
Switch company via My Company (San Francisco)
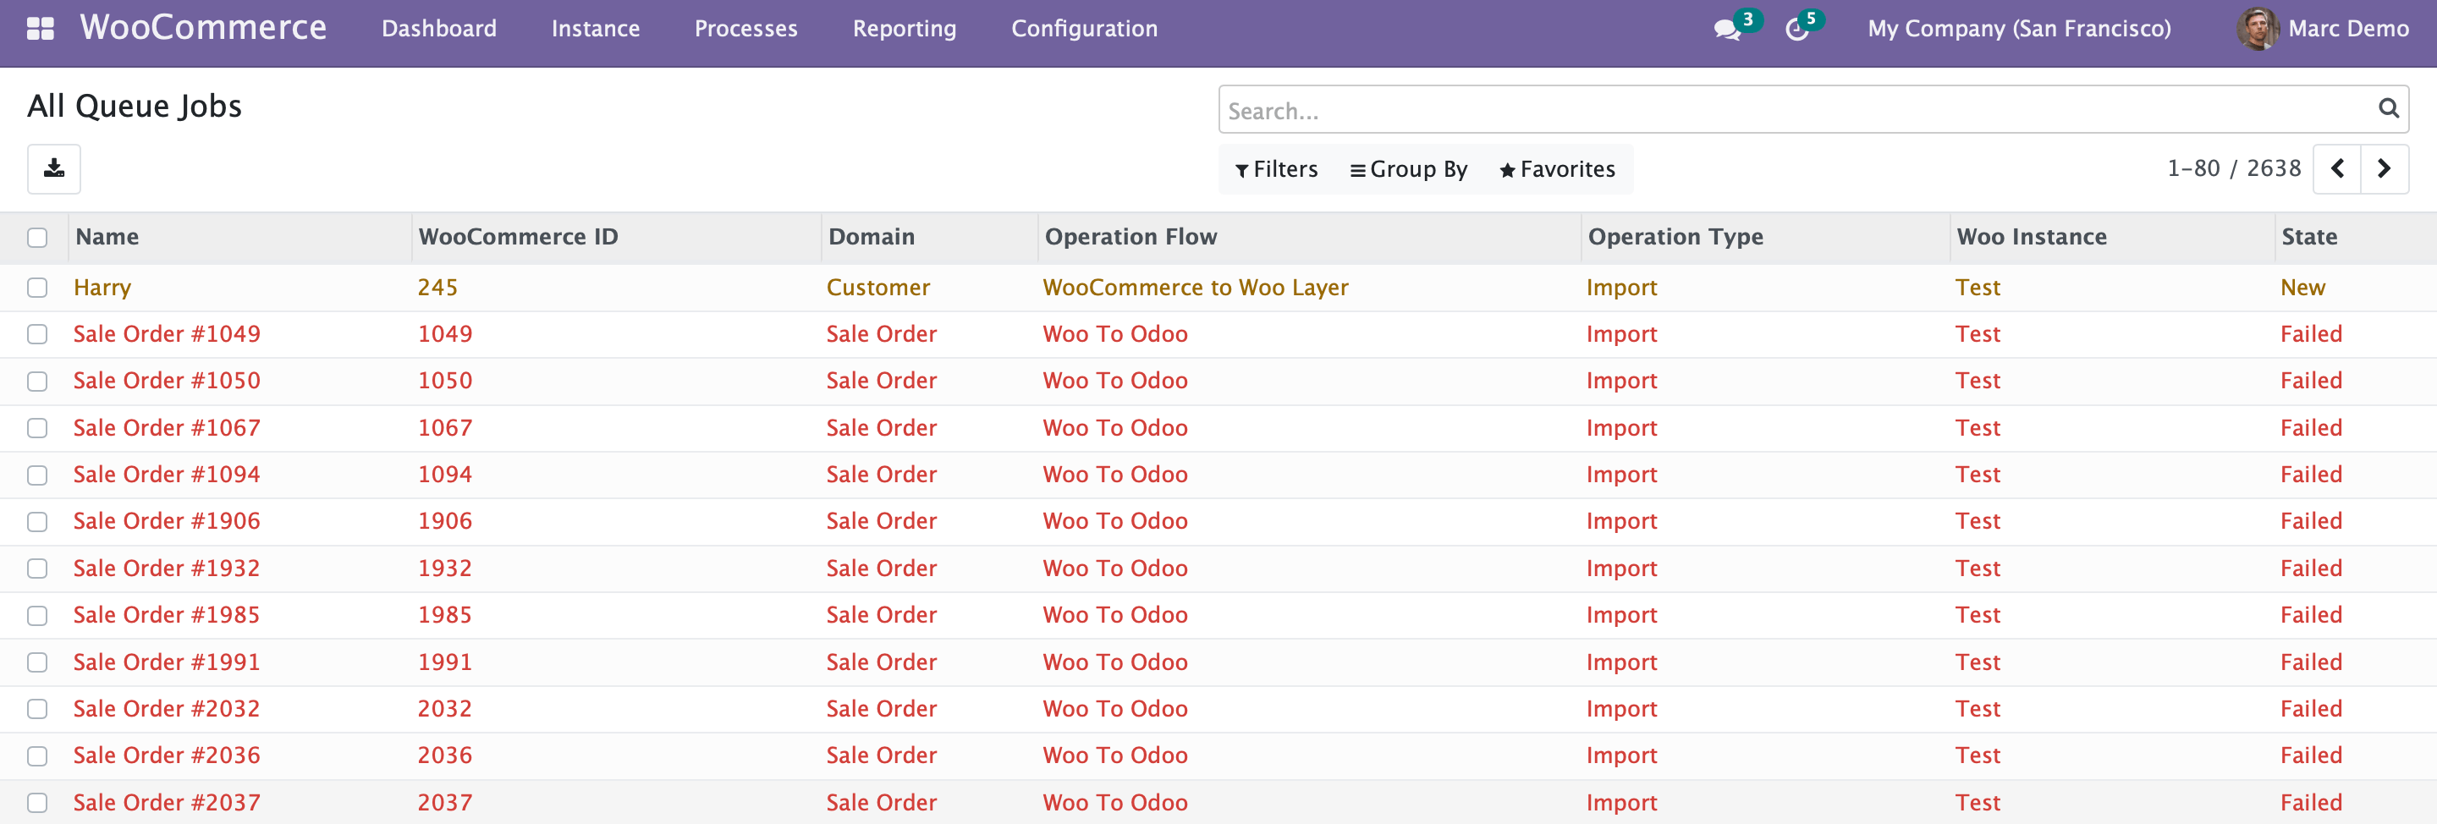2018,29
